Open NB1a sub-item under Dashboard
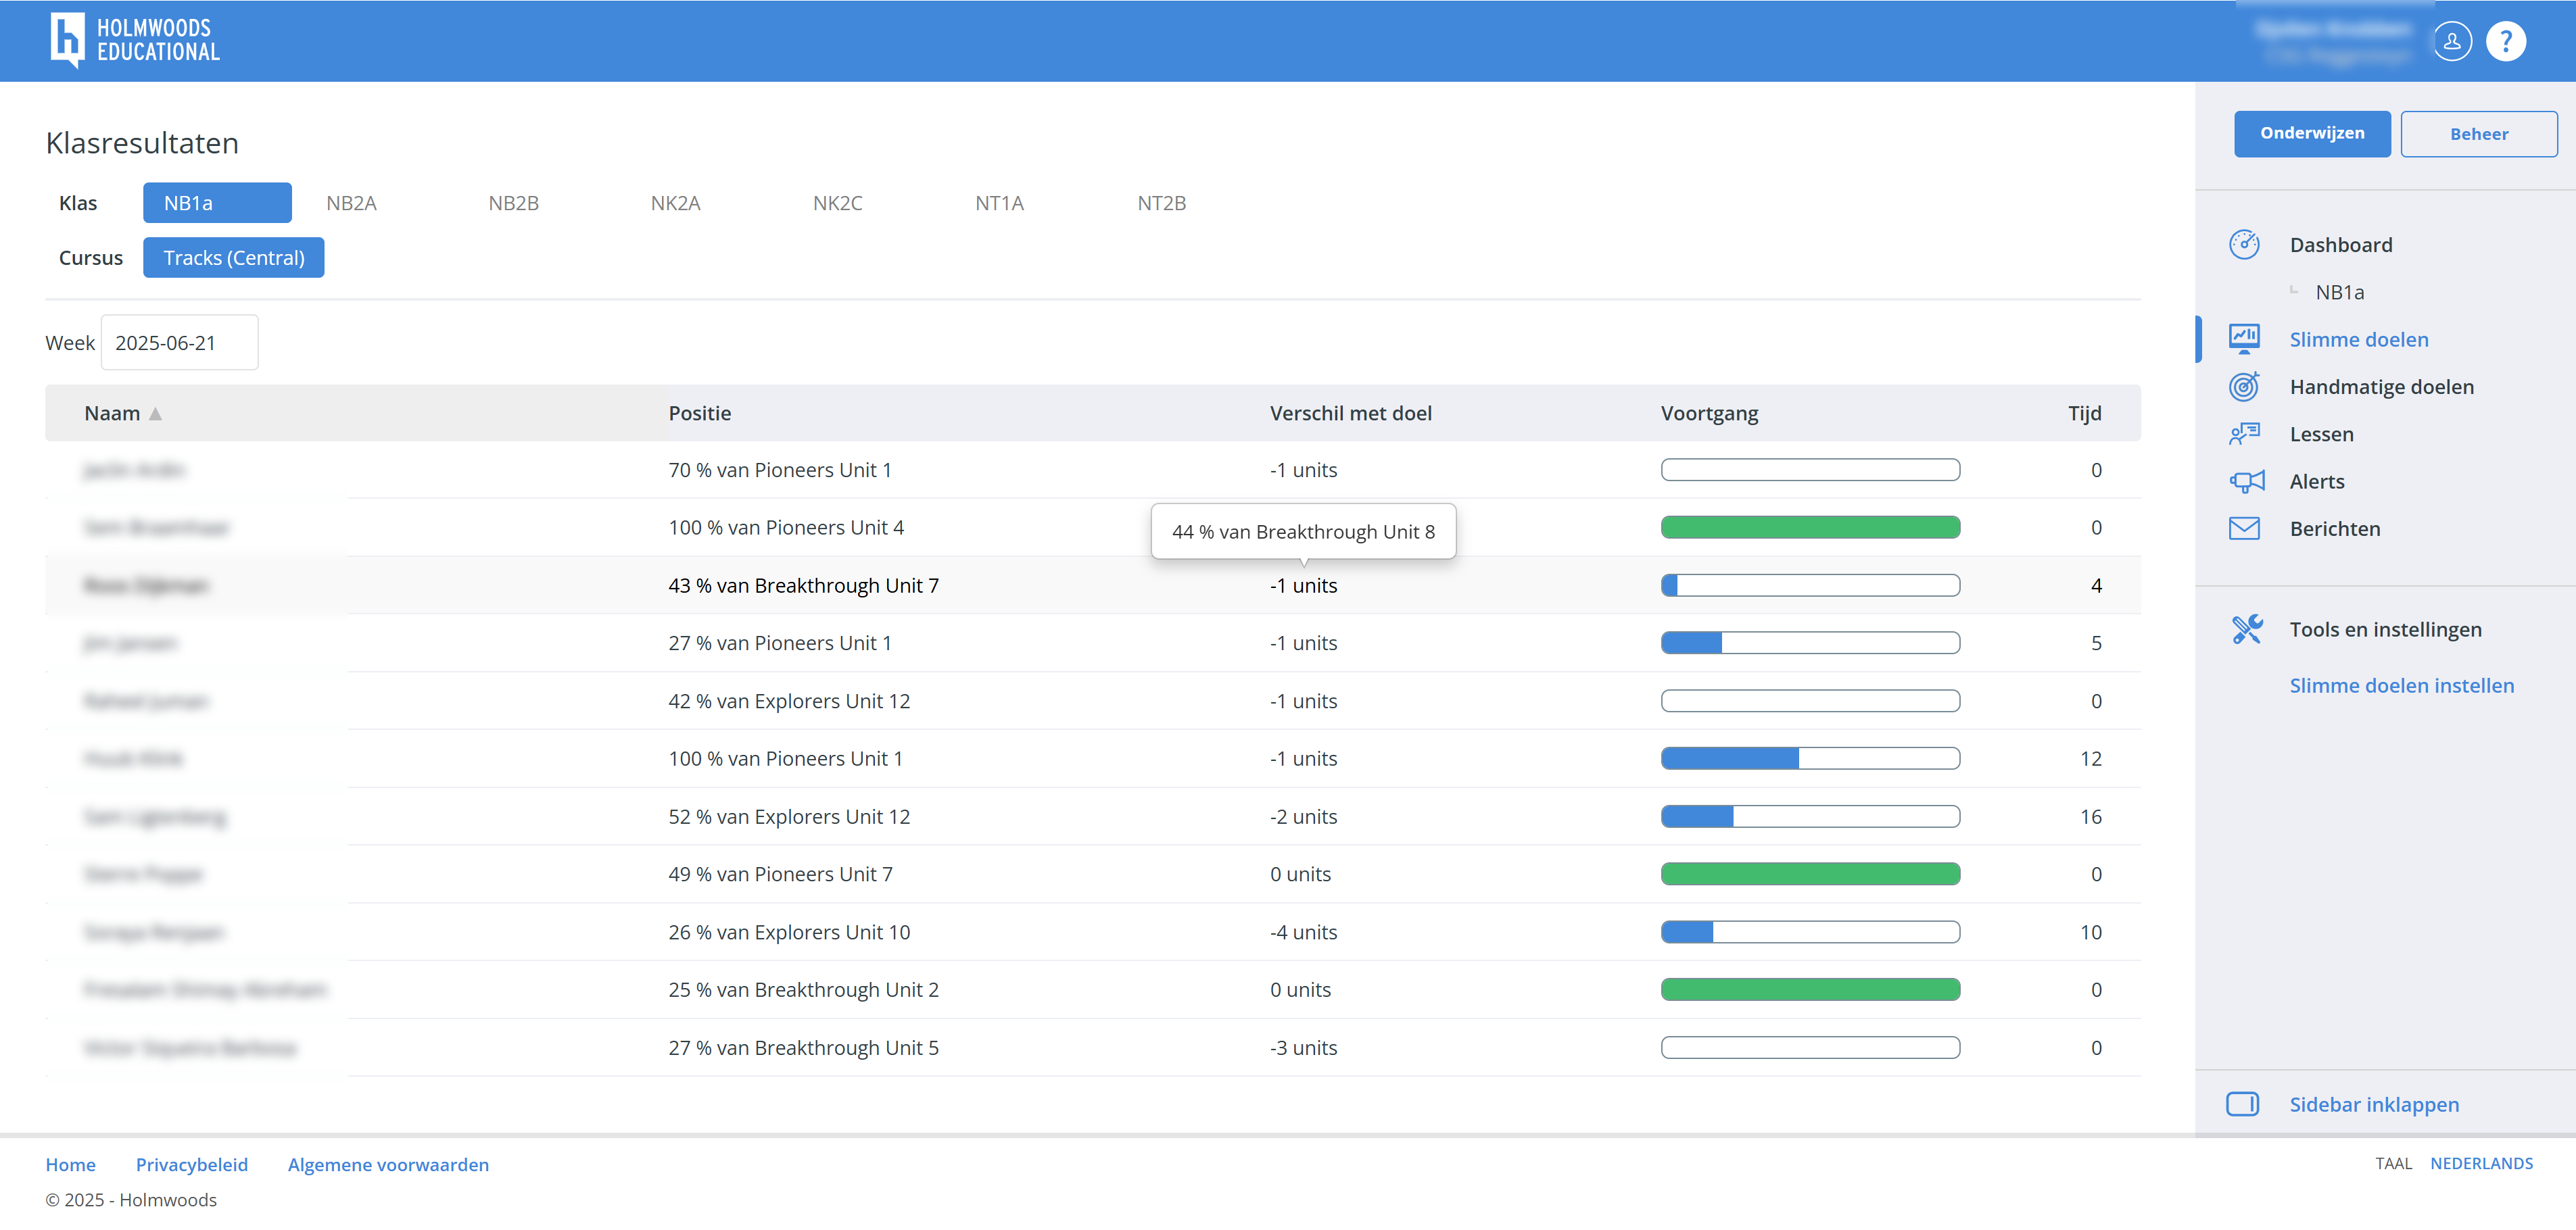 pyautogui.click(x=2339, y=293)
